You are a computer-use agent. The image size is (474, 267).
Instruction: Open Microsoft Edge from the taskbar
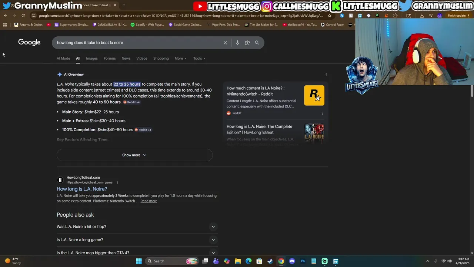[248, 261]
